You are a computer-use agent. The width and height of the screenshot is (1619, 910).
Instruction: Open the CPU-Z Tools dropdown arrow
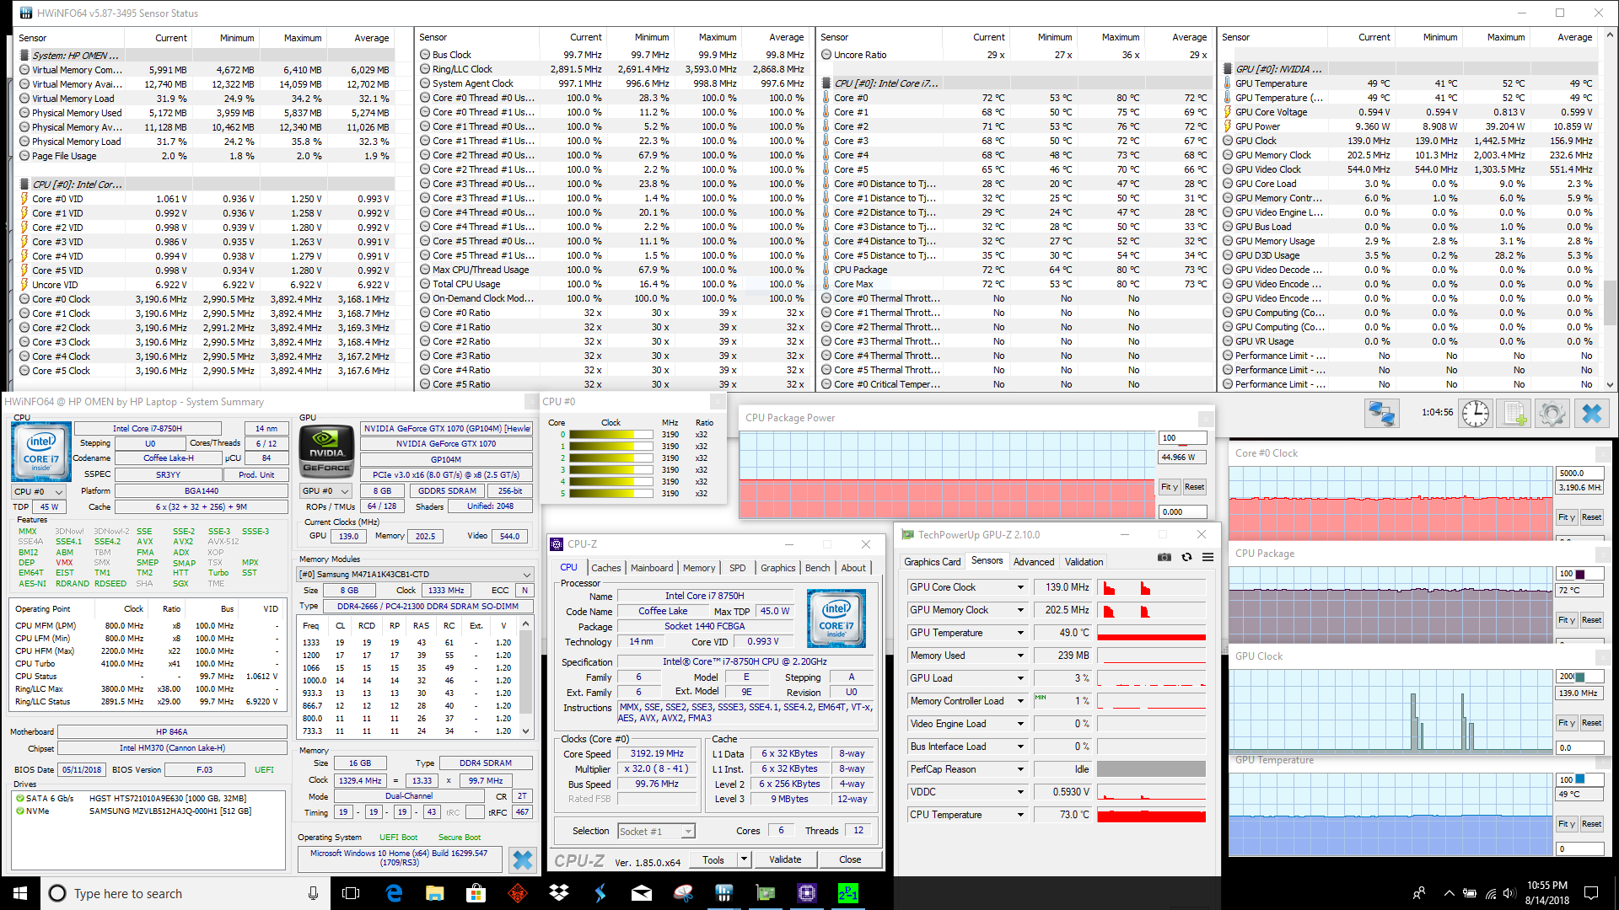click(744, 859)
